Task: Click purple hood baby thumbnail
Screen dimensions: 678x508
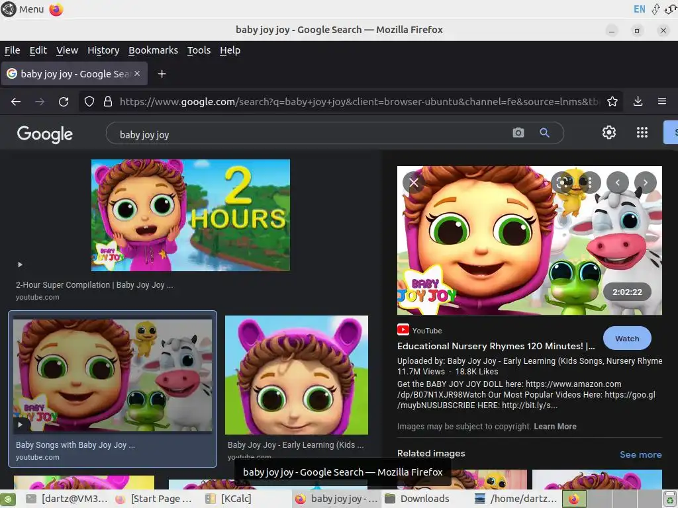Action: coord(297,375)
